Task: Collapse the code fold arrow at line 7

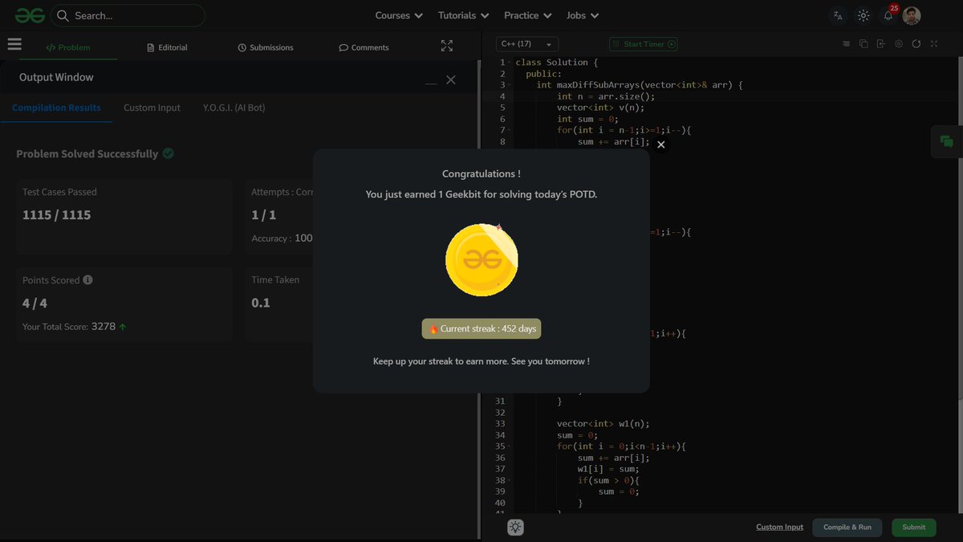Action: coord(510,130)
